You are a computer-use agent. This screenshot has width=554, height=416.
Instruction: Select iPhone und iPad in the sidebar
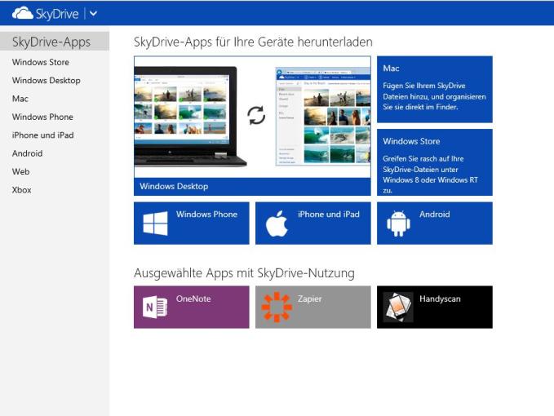click(42, 135)
